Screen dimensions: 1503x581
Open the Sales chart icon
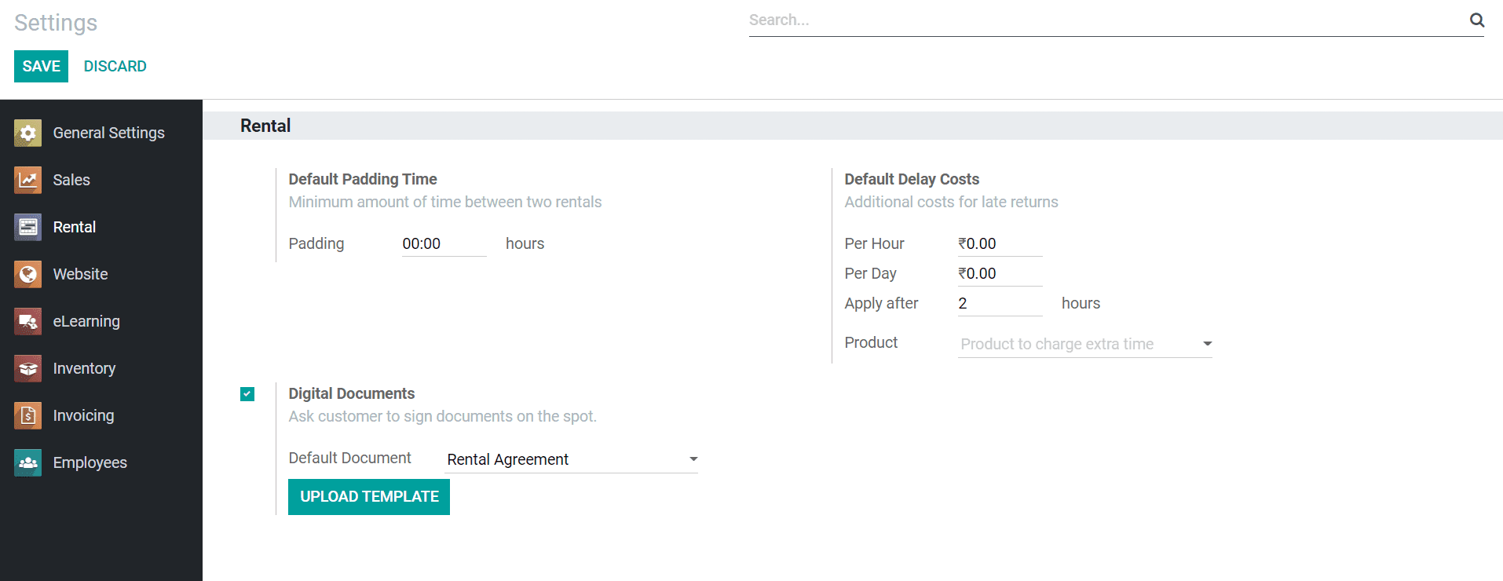coord(27,181)
